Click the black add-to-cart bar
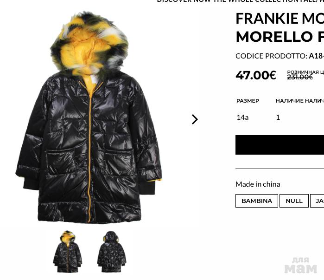The height and width of the screenshot is (280, 324). tap(280, 145)
